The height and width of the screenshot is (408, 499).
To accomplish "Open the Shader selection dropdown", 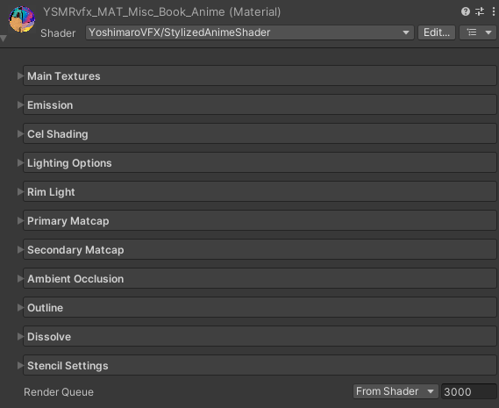I will (x=249, y=32).
